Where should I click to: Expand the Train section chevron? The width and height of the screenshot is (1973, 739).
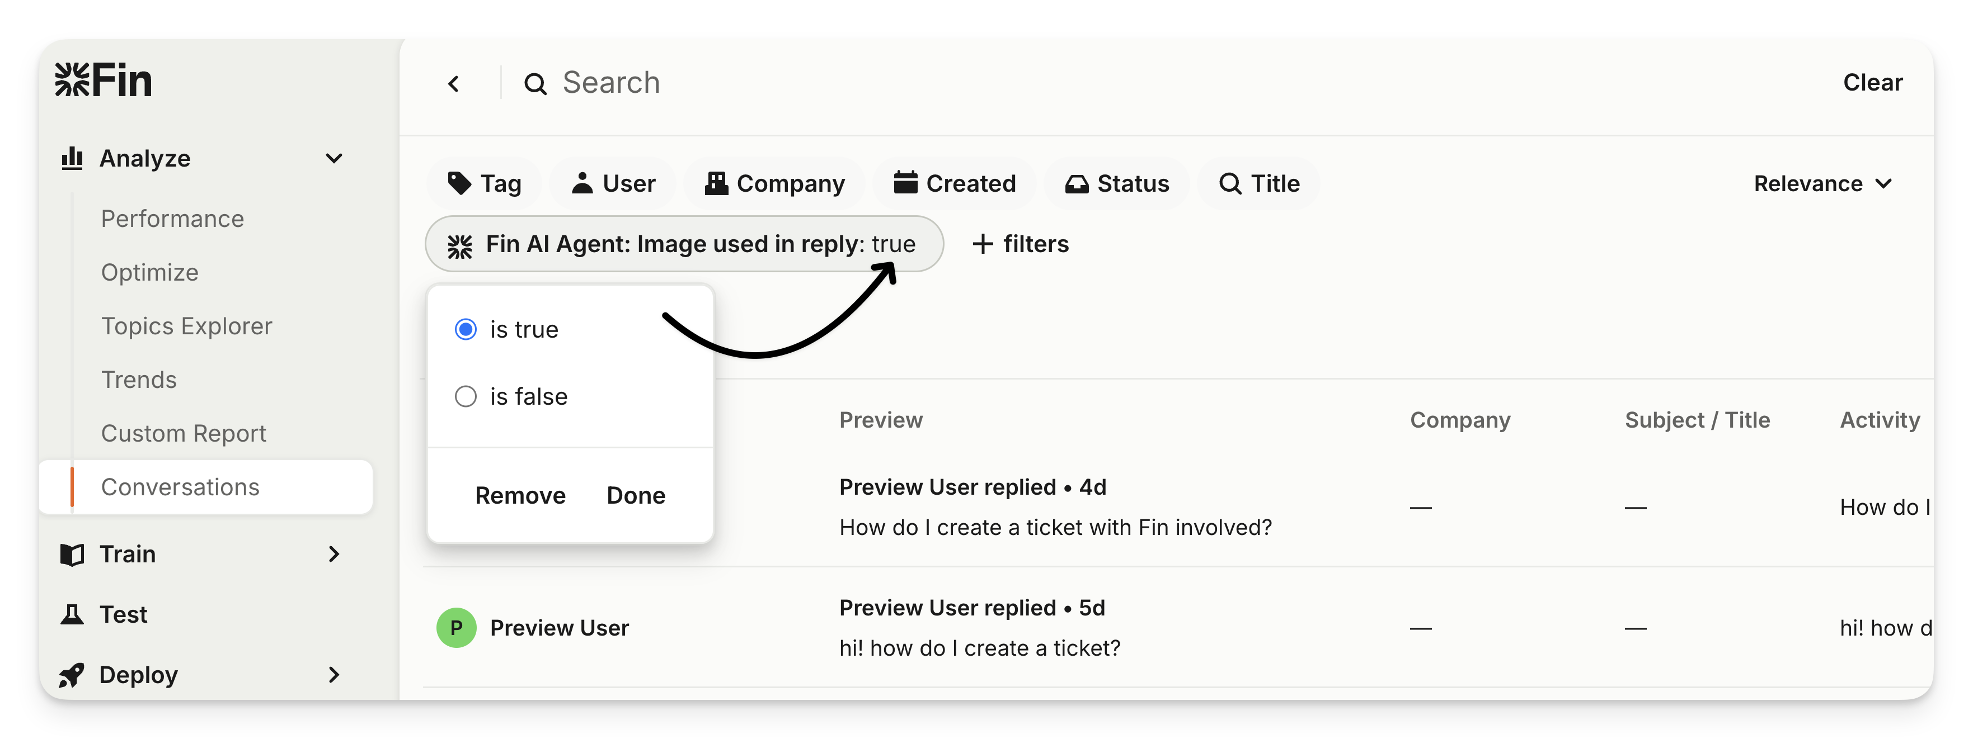[334, 554]
